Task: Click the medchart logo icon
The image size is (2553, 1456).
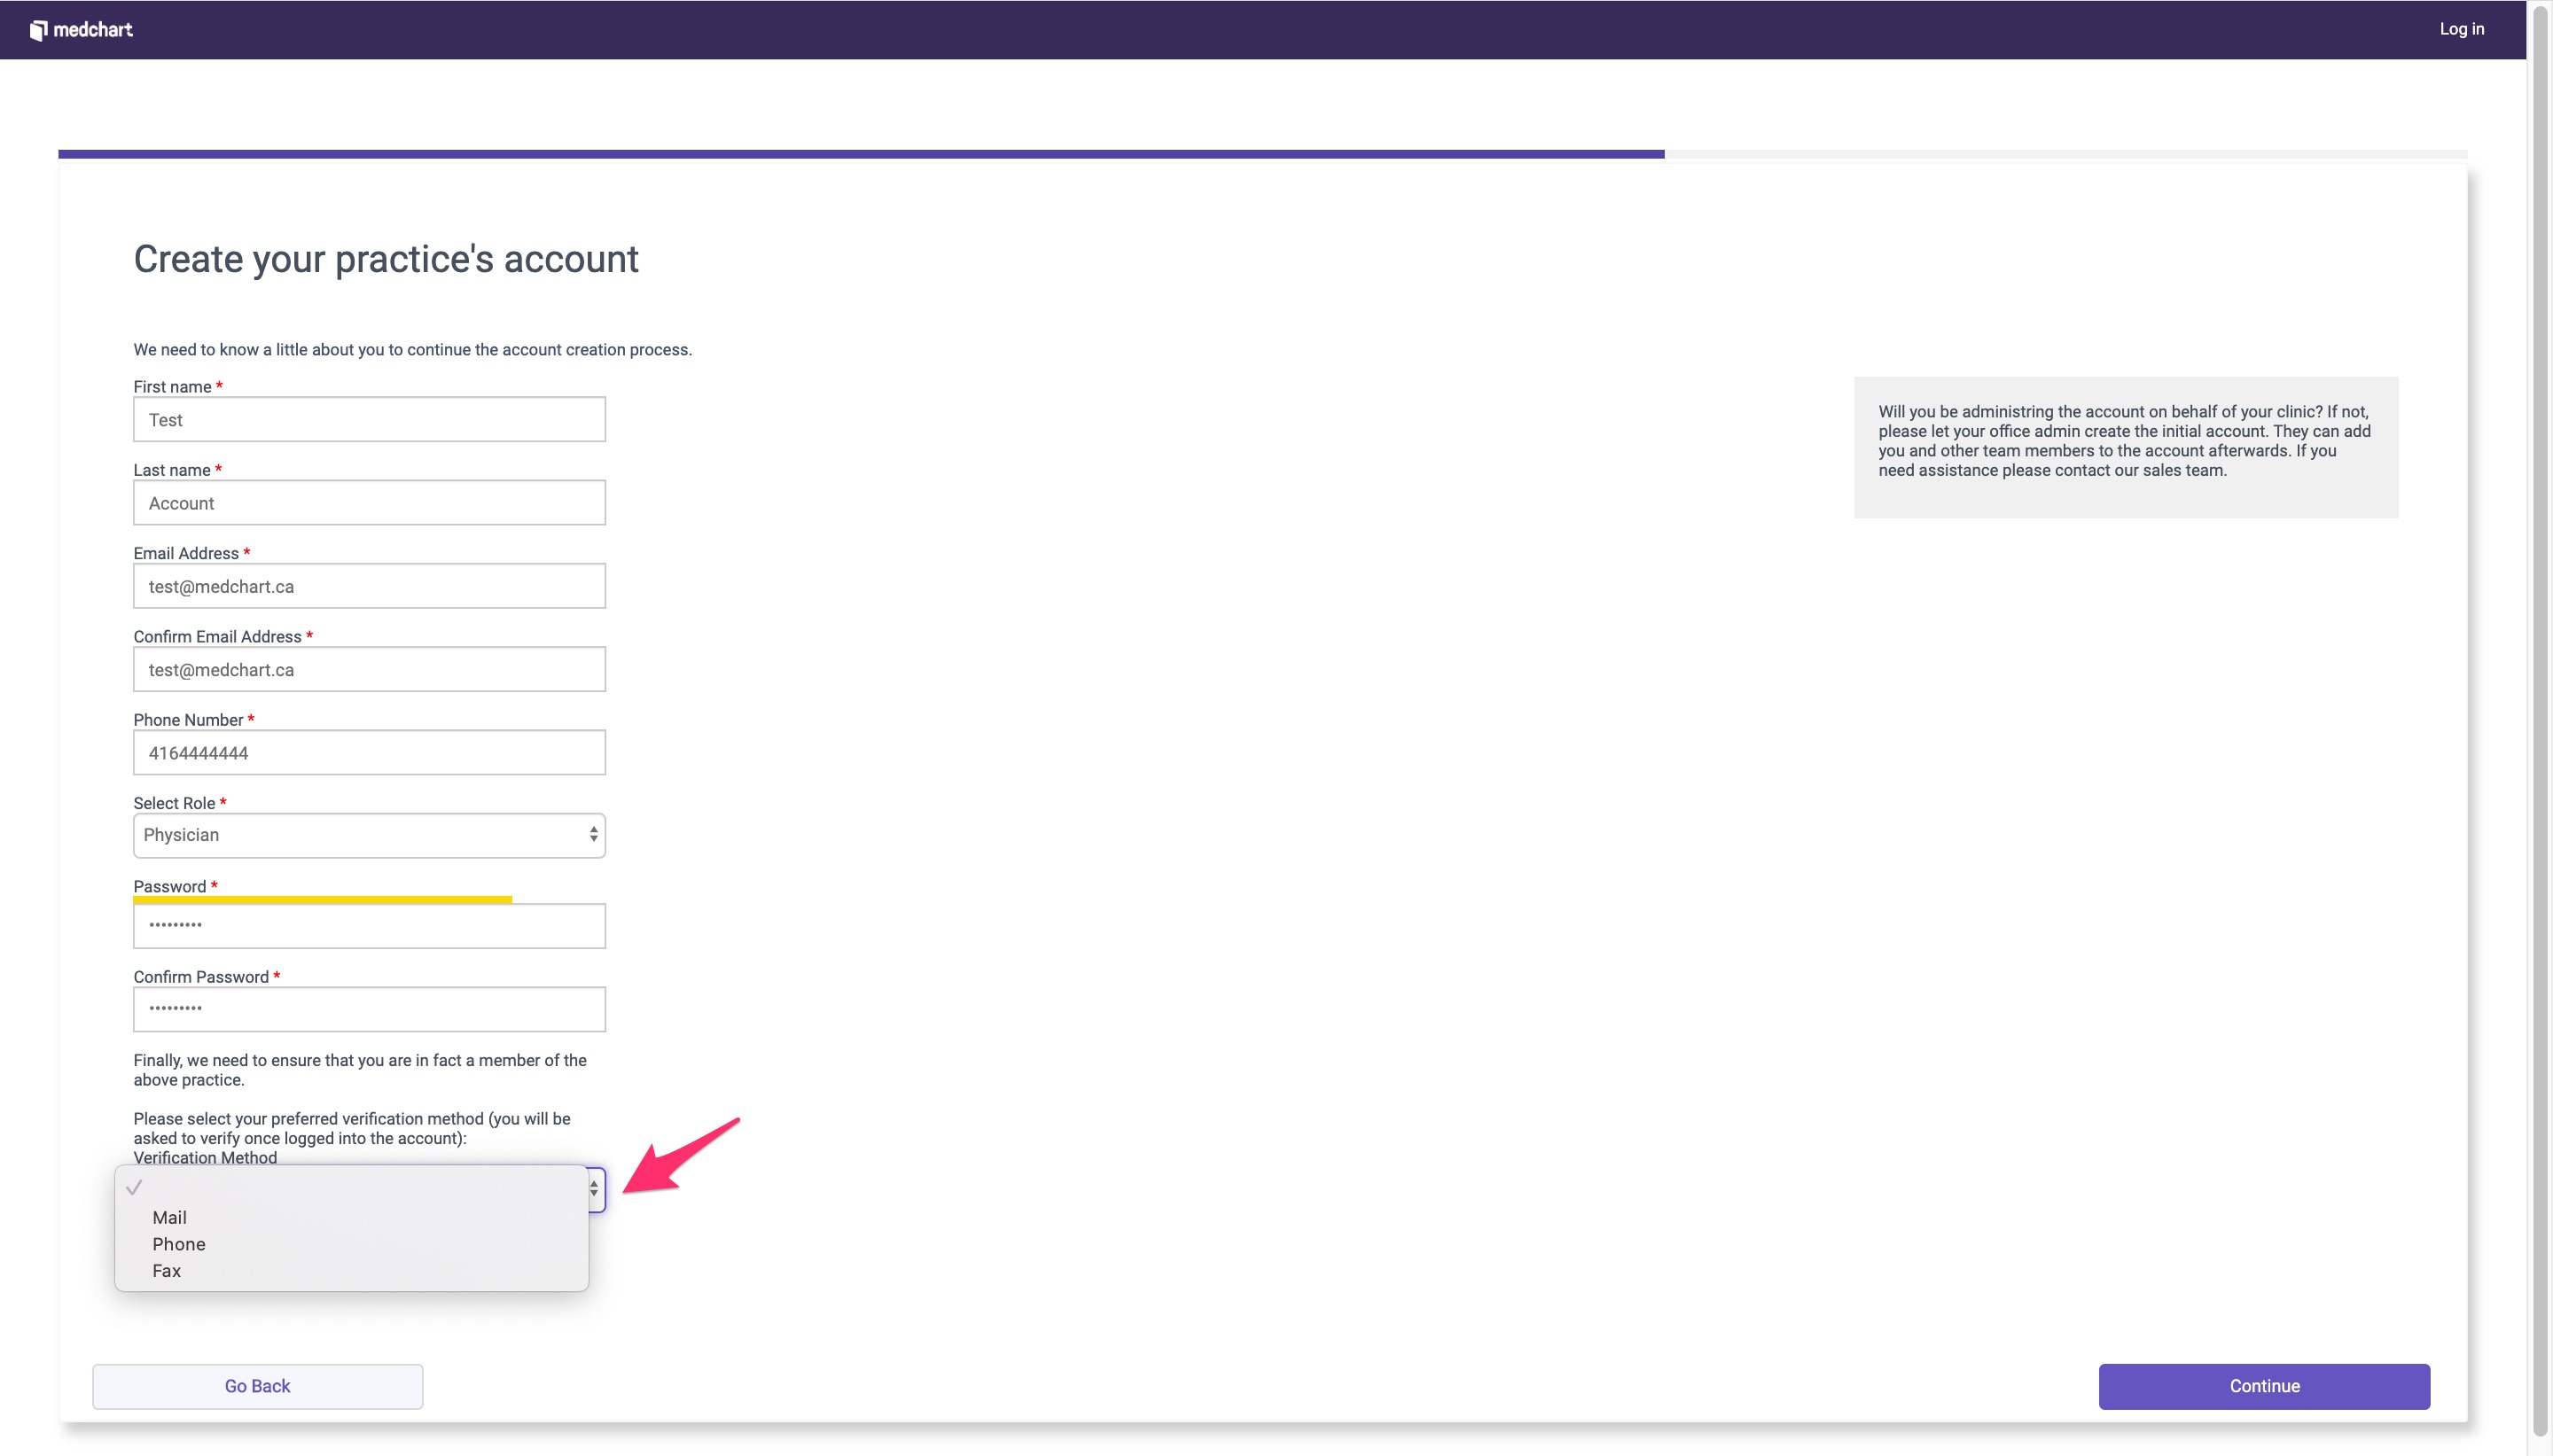Action: coord(38,30)
